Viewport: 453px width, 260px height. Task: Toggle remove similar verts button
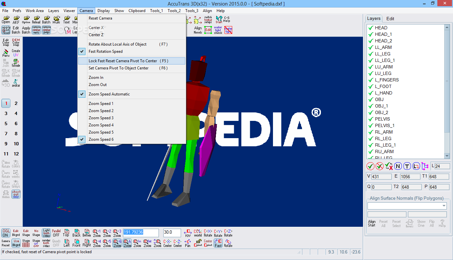pyautogui.click(x=36, y=30)
